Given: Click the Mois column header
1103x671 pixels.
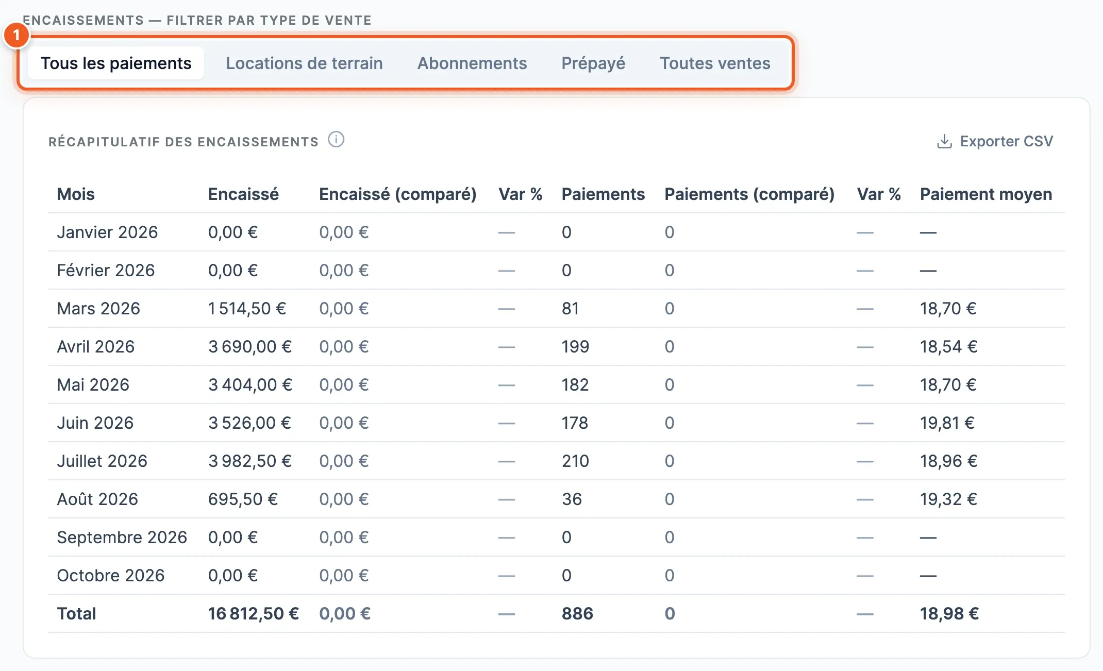Looking at the screenshot, I should (x=76, y=194).
